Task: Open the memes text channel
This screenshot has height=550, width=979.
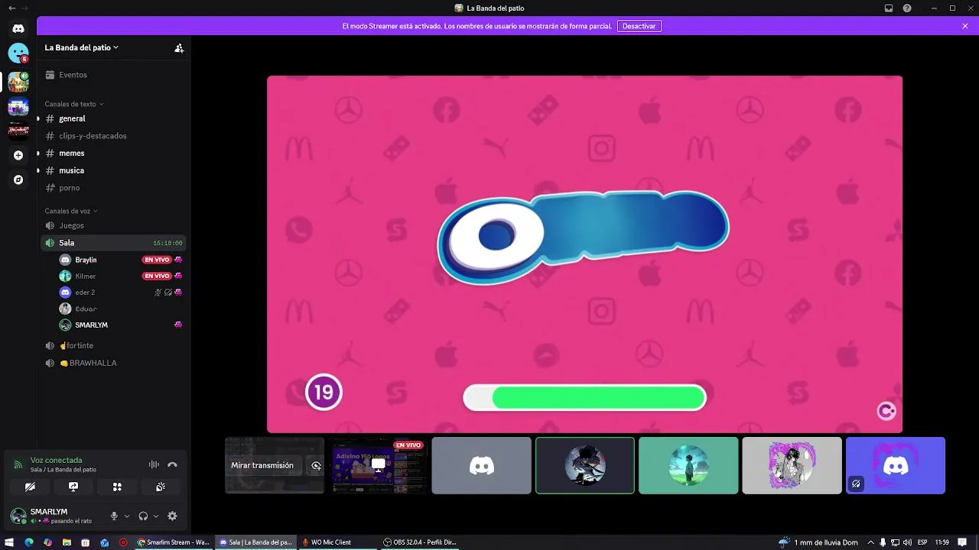Action: (113, 153)
